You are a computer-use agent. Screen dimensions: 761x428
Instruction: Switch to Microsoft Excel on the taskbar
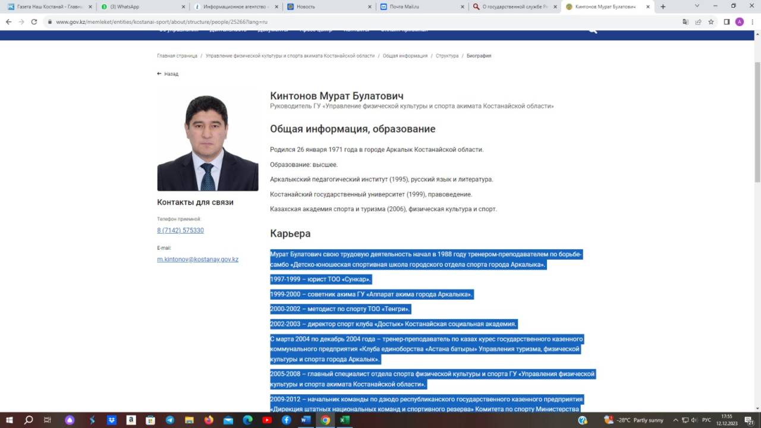(345, 420)
